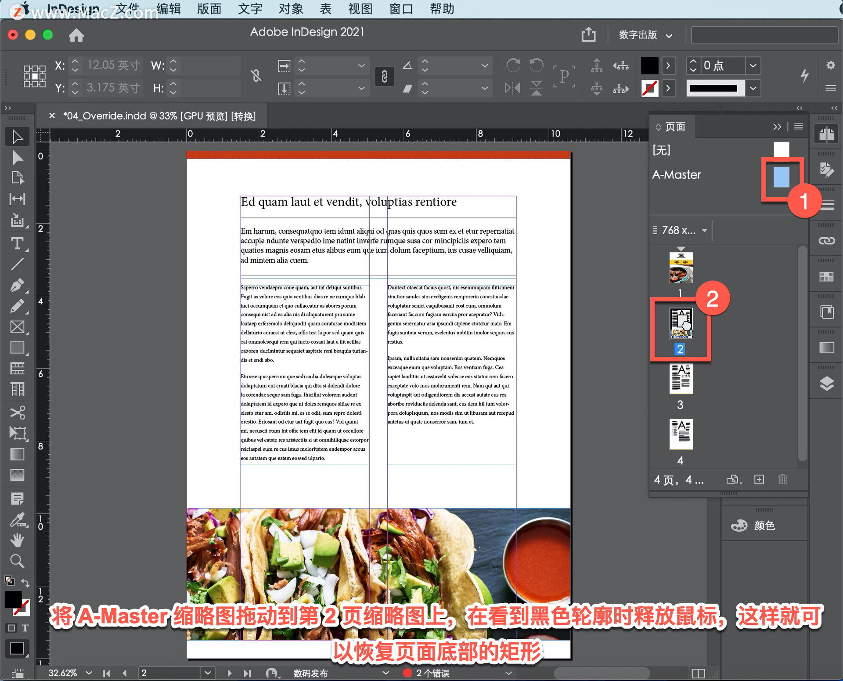Viewport: 843px width, 681px height.
Task: Select the Page tool
Action: tap(17, 178)
